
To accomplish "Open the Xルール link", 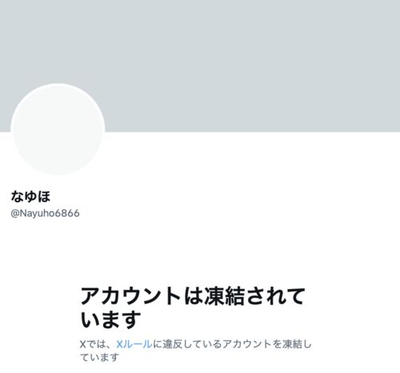I will click(134, 344).
